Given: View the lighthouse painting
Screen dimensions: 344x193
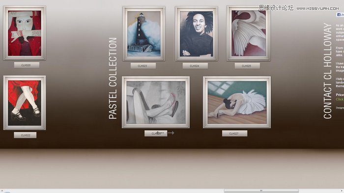Looking at the screenshot, I should [x=144, y=34].
